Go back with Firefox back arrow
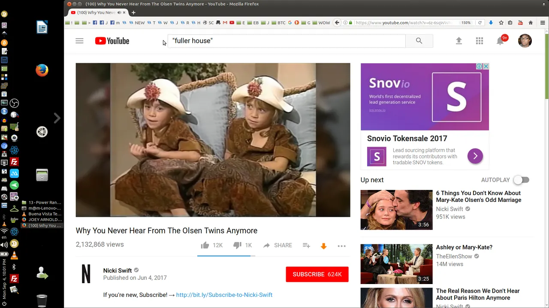549x308 pixels. tap(337, 23)
